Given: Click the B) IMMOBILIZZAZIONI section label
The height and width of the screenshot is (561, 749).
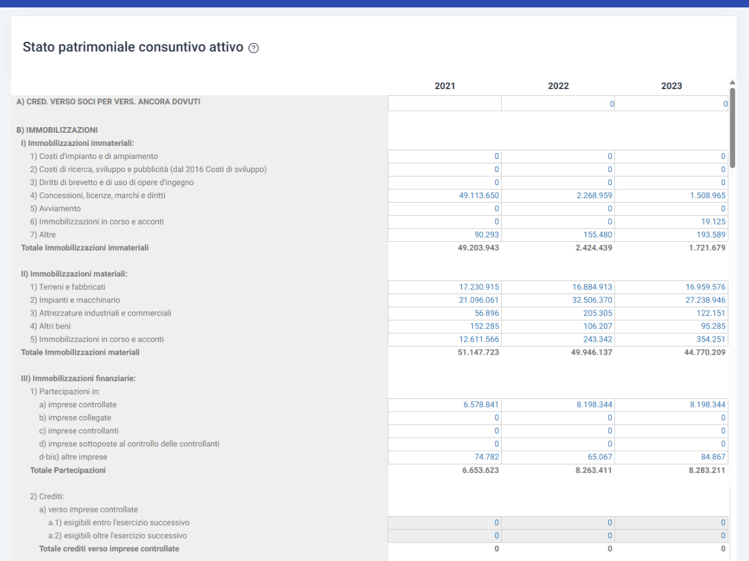Looking at the screenshot, I should coord(57,130).
